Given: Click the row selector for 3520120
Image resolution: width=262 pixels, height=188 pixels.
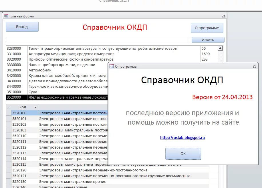Looking at the screenshot, I should tap(9, 170).
